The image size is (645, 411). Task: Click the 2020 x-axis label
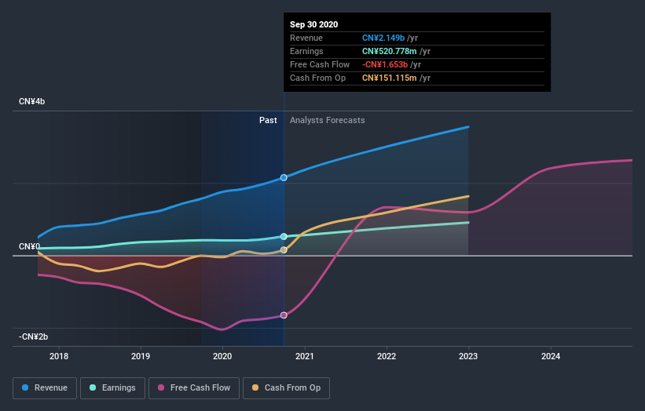click(222, 356)
